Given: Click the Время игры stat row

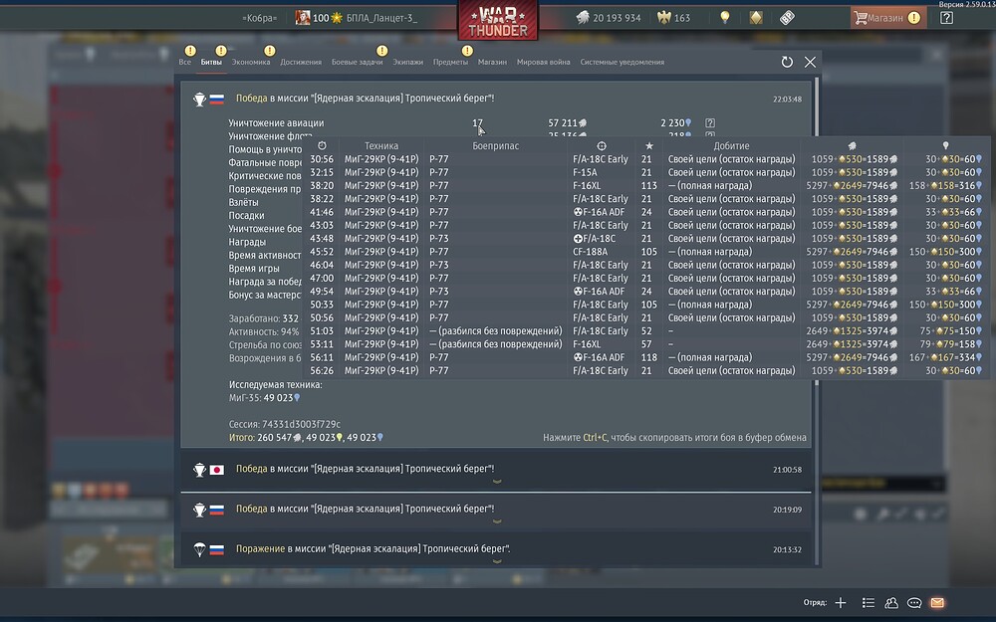Looking at the screenshot, I should 254,269.
